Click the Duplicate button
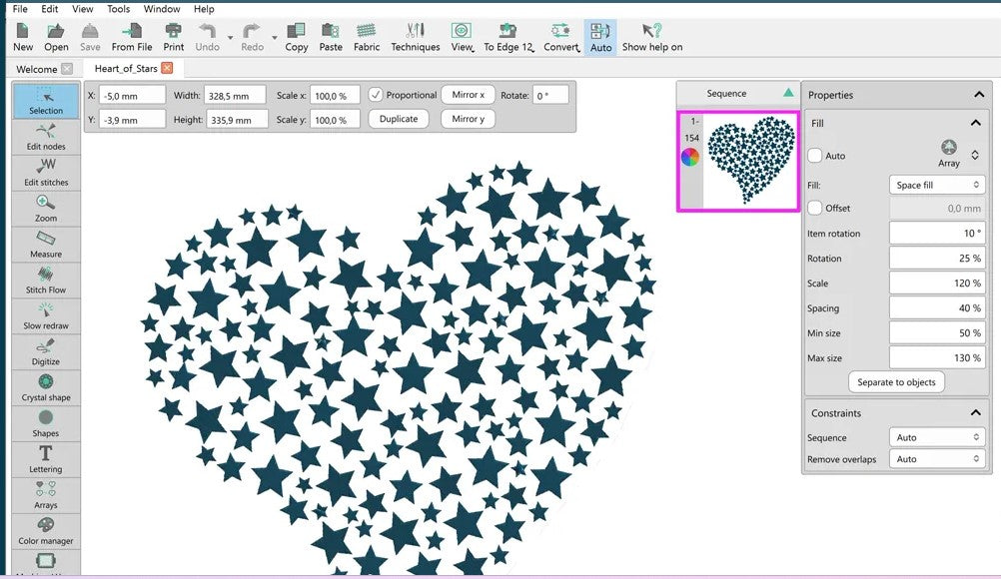1001x579 pixels. [399, 119]
